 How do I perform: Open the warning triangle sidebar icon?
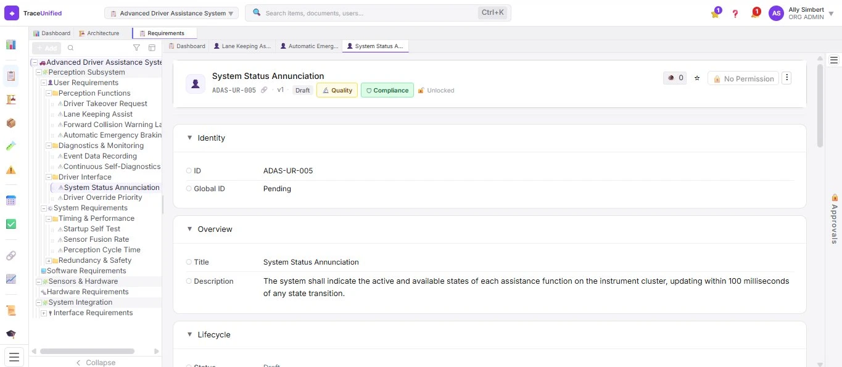(x=11, y=170)
